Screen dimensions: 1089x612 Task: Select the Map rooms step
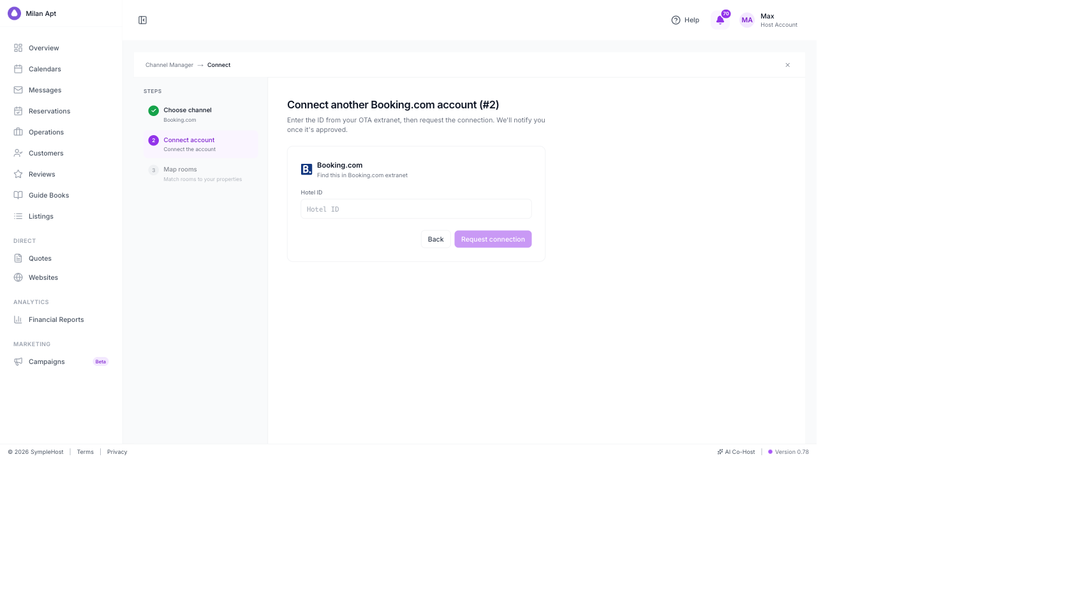point(200,174)
